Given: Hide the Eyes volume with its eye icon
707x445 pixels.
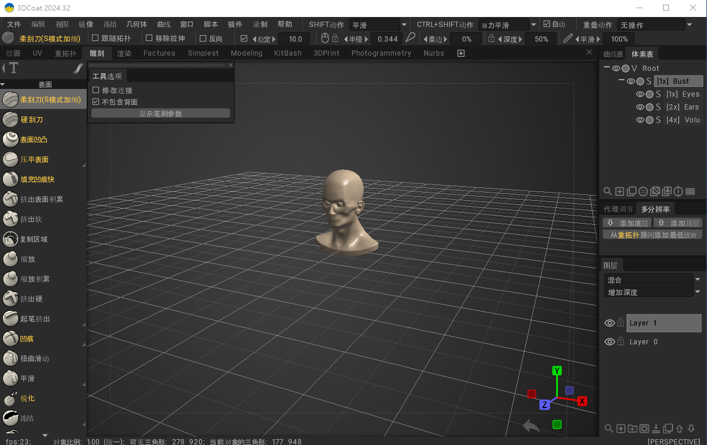Looking at the screenshot, I should tap(640, 94).
